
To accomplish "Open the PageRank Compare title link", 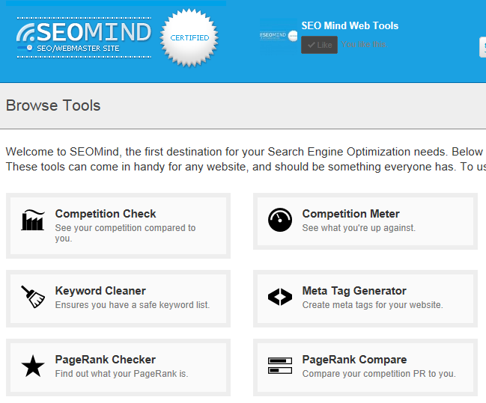I will [354, 360].
